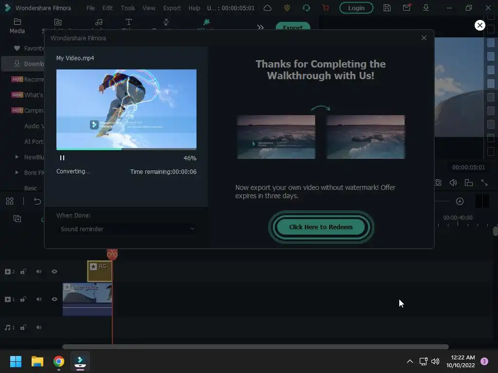Mute audio track 1
The image size is (498, 373).
39,327
